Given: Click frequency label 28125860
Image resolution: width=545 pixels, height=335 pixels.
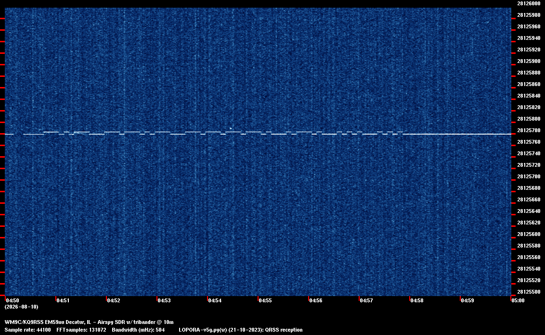Looking at the screenshot, I should click(529, 85).
